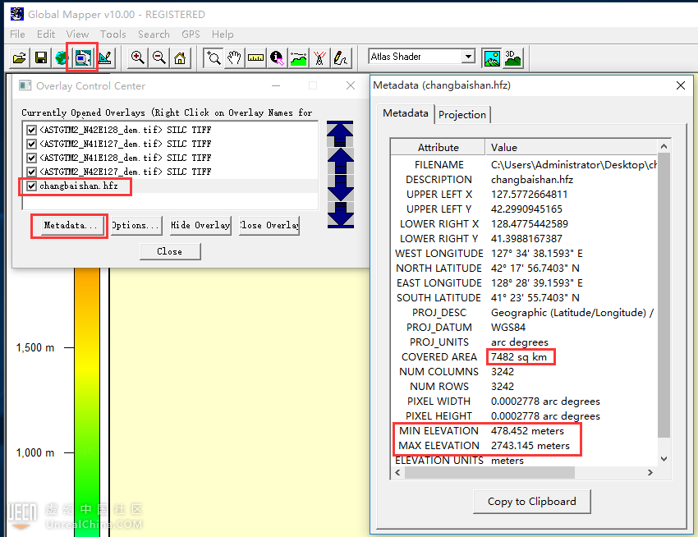Click the Zoom In magnifier icon
The height and width of the screenshot is (537, 698).
coord(138,57)
